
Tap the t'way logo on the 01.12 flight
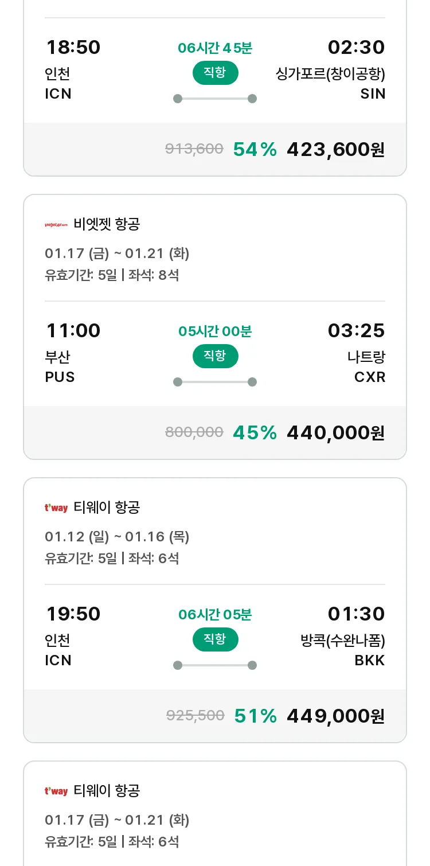point(56,508)
